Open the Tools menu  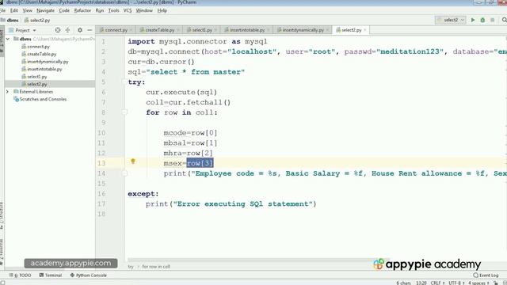(x=113, y=10)
